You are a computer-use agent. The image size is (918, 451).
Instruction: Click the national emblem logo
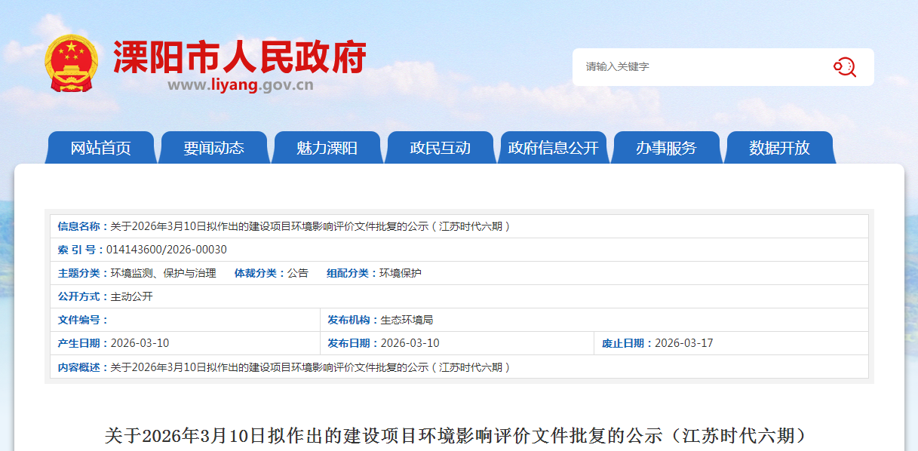71,63
